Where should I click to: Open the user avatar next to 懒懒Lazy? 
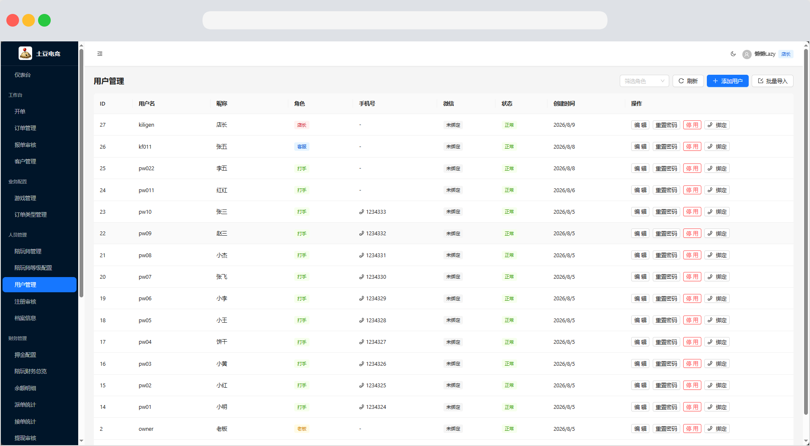[747, 54]
